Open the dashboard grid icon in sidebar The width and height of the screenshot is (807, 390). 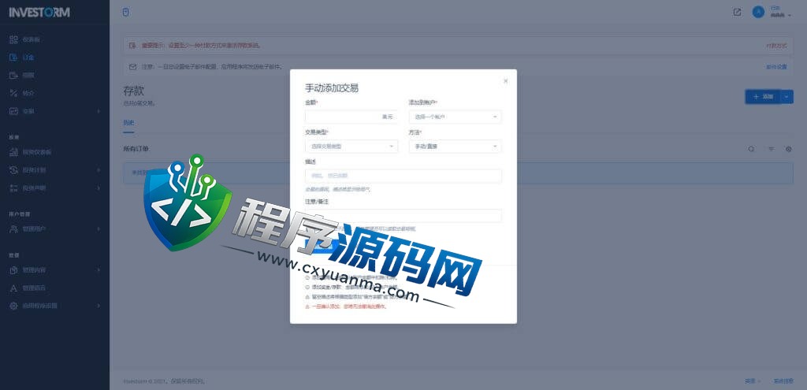(14, 39)
